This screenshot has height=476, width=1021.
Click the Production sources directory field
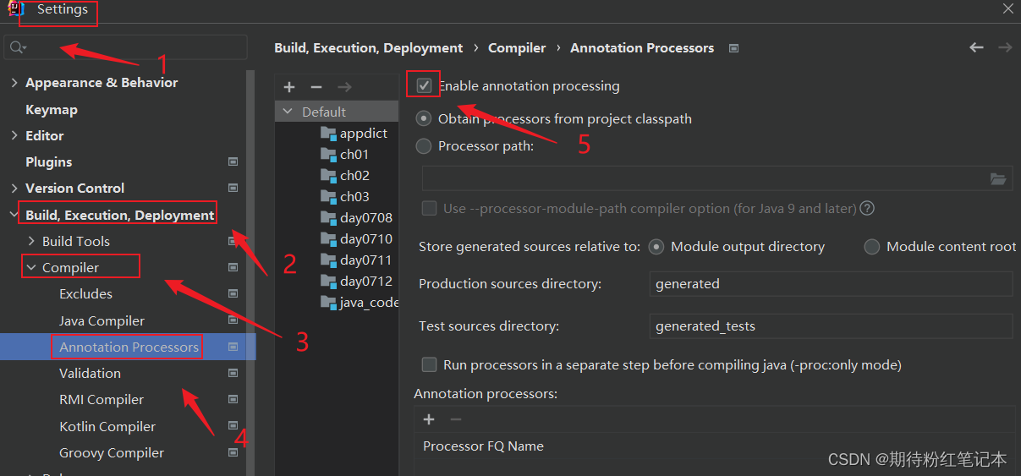click(831, 284)
